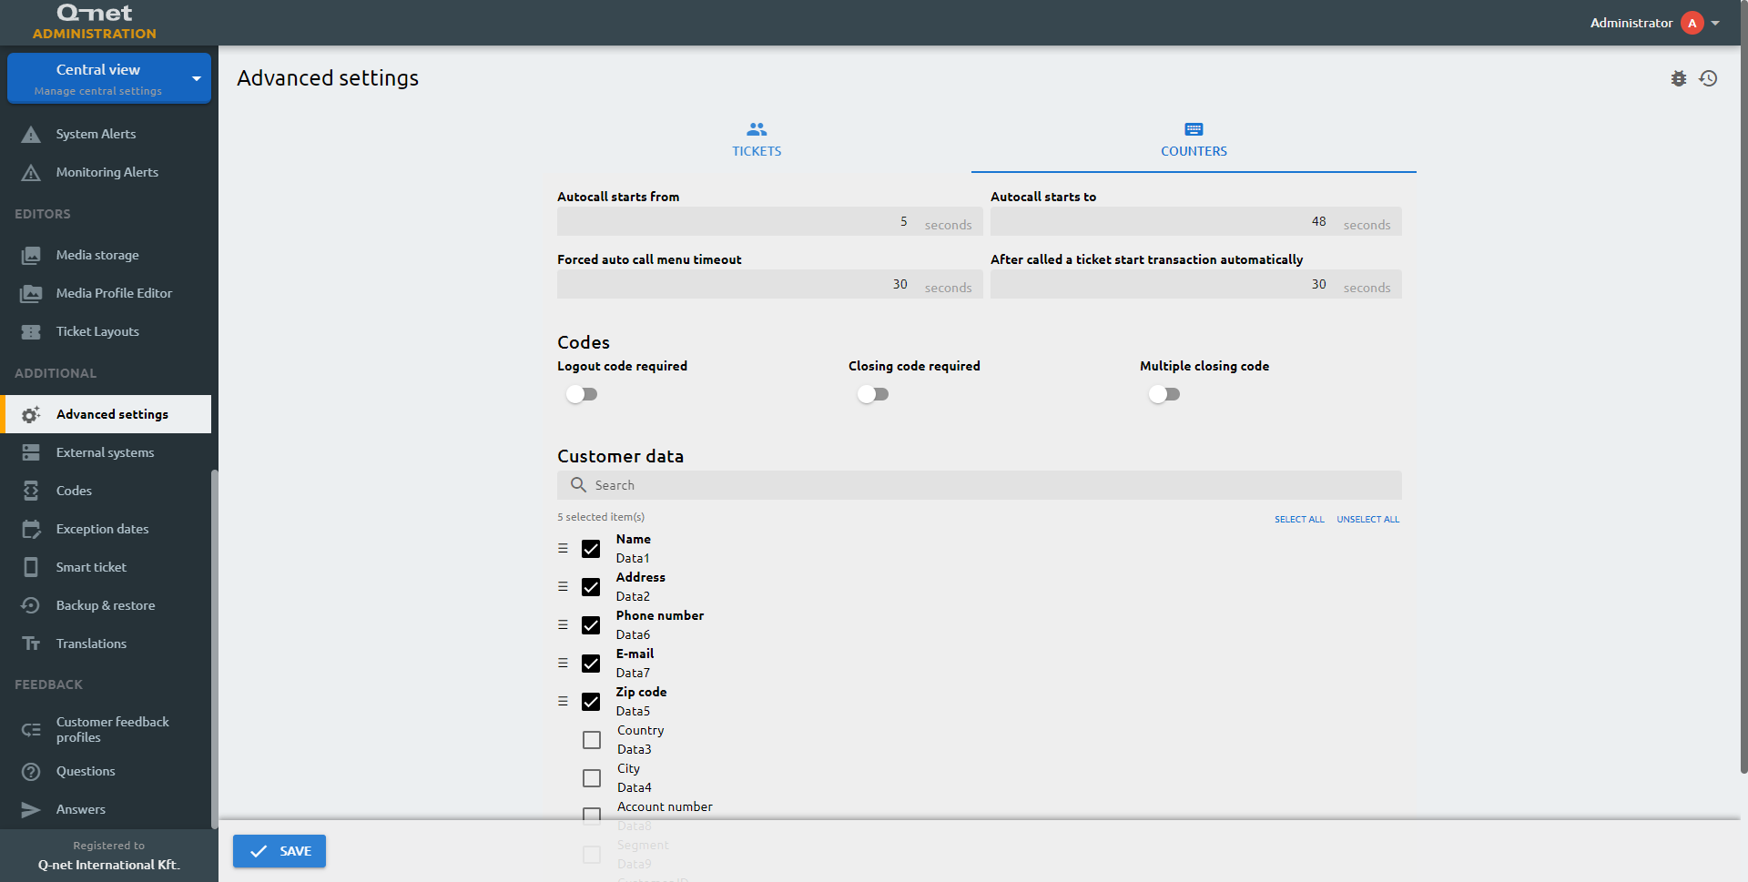
Task: Open the history clock icon
Action: 1708,78
